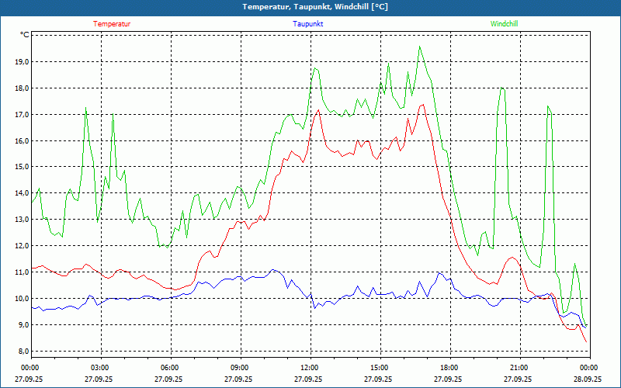Select the 12:00 time axis marker

point(309,368)
